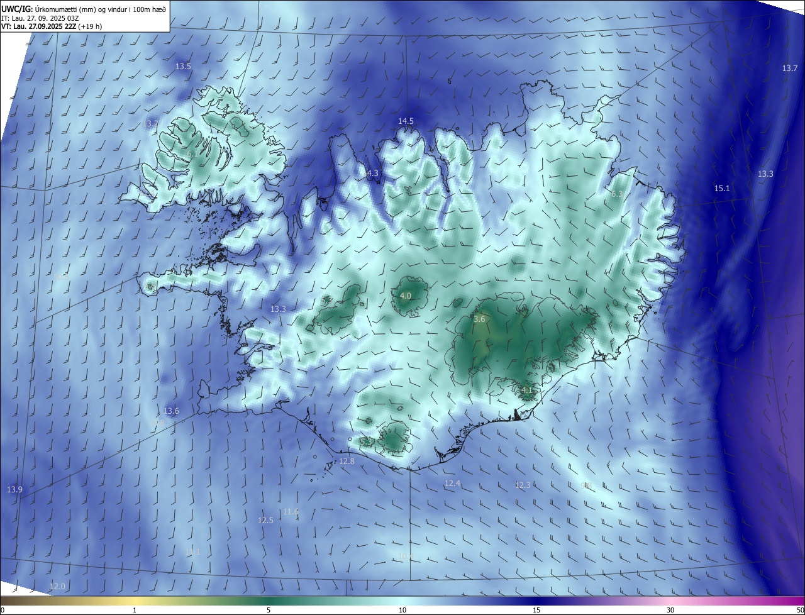Select the 'IT: Lau. 27. 09. 2025 03Z' line

[x=40, y=18]
